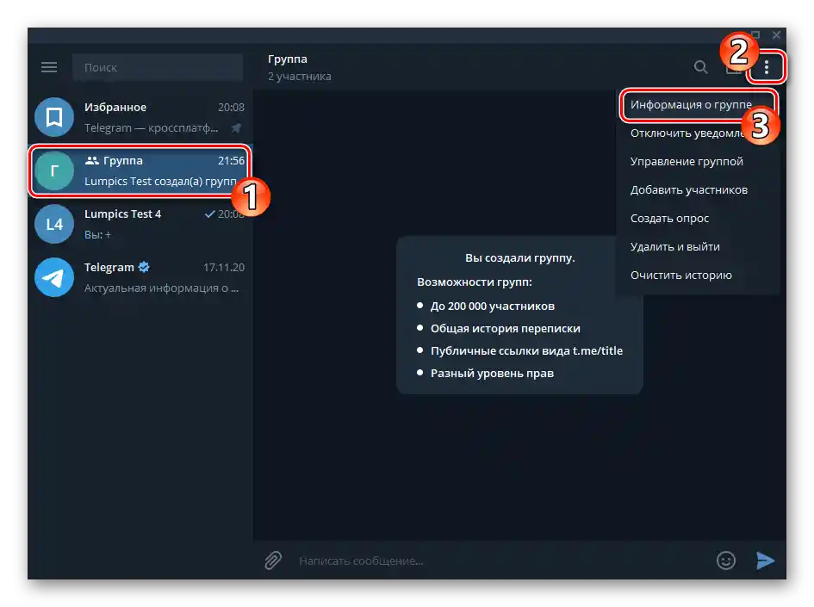Click the Поиск search field

tap(158, 67)
